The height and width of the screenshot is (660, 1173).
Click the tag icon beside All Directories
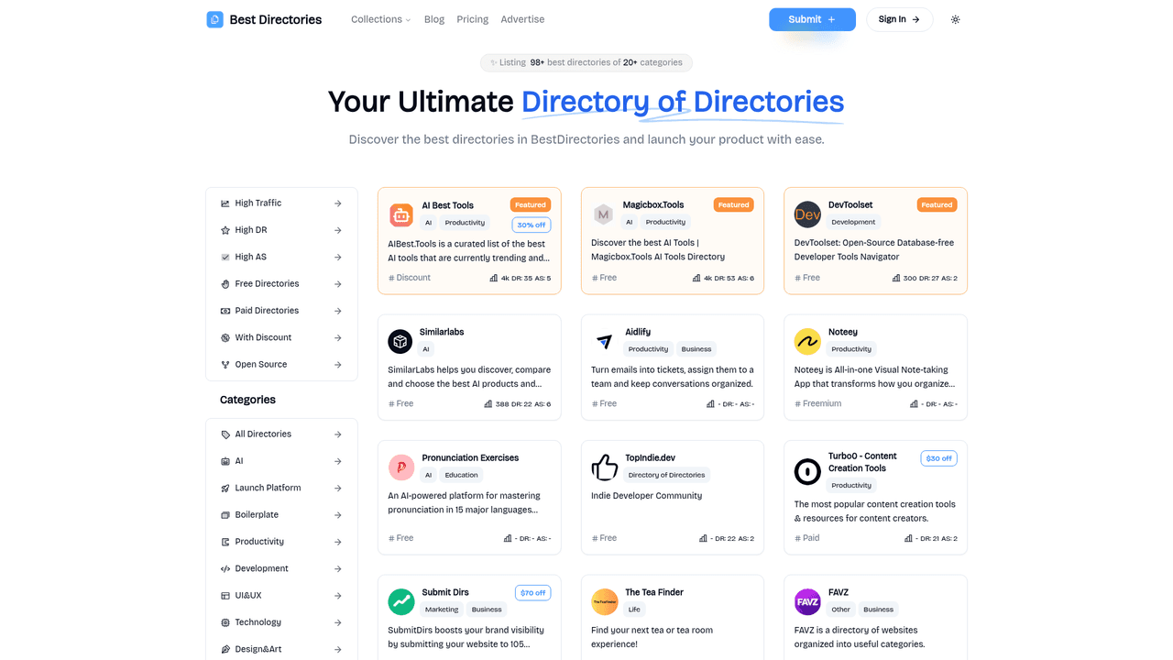225,434
